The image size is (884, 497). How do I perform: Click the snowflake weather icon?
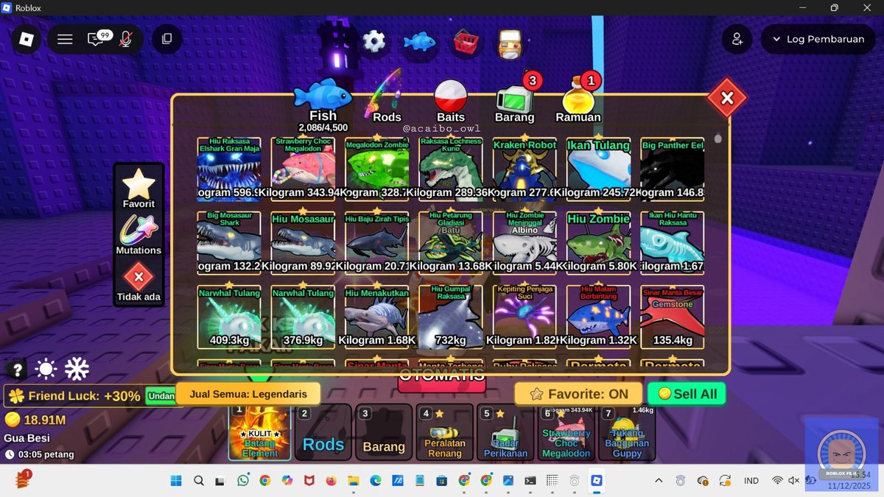pos(77,369)
